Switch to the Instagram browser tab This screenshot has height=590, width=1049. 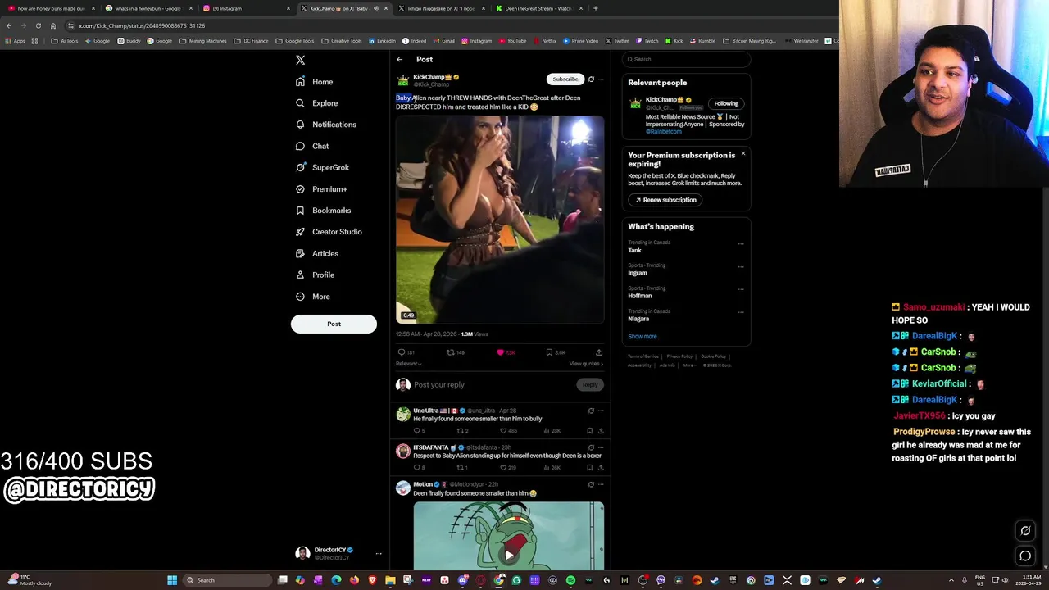click(246, 8)
